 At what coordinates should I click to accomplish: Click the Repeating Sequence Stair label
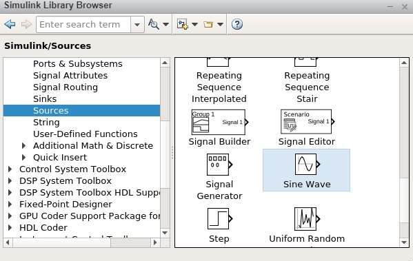pyautogui.click(x=307, y=87)
